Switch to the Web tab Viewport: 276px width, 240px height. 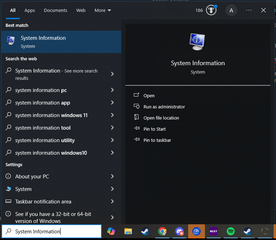coord(81,11)
